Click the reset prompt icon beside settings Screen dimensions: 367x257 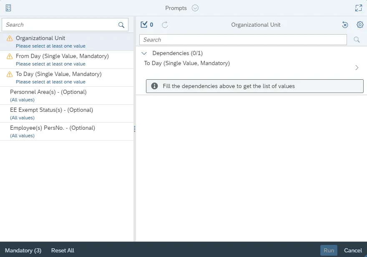[345, 25]
